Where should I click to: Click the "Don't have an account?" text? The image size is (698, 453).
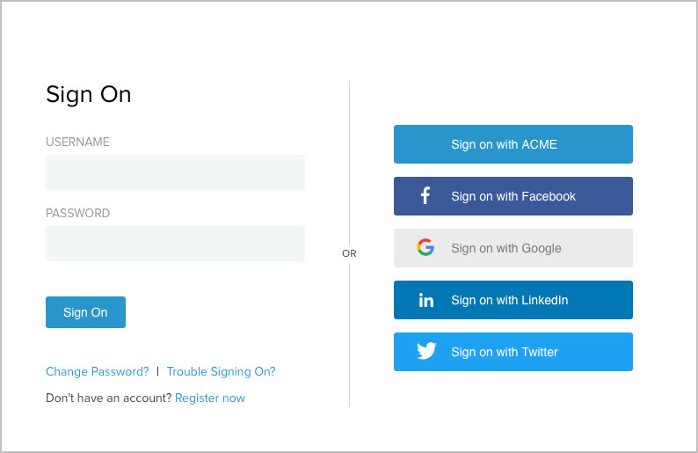(x=108, y=398)
